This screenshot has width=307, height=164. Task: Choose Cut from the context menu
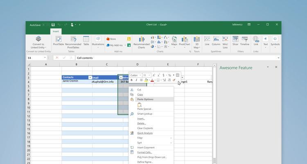[151, 90]
